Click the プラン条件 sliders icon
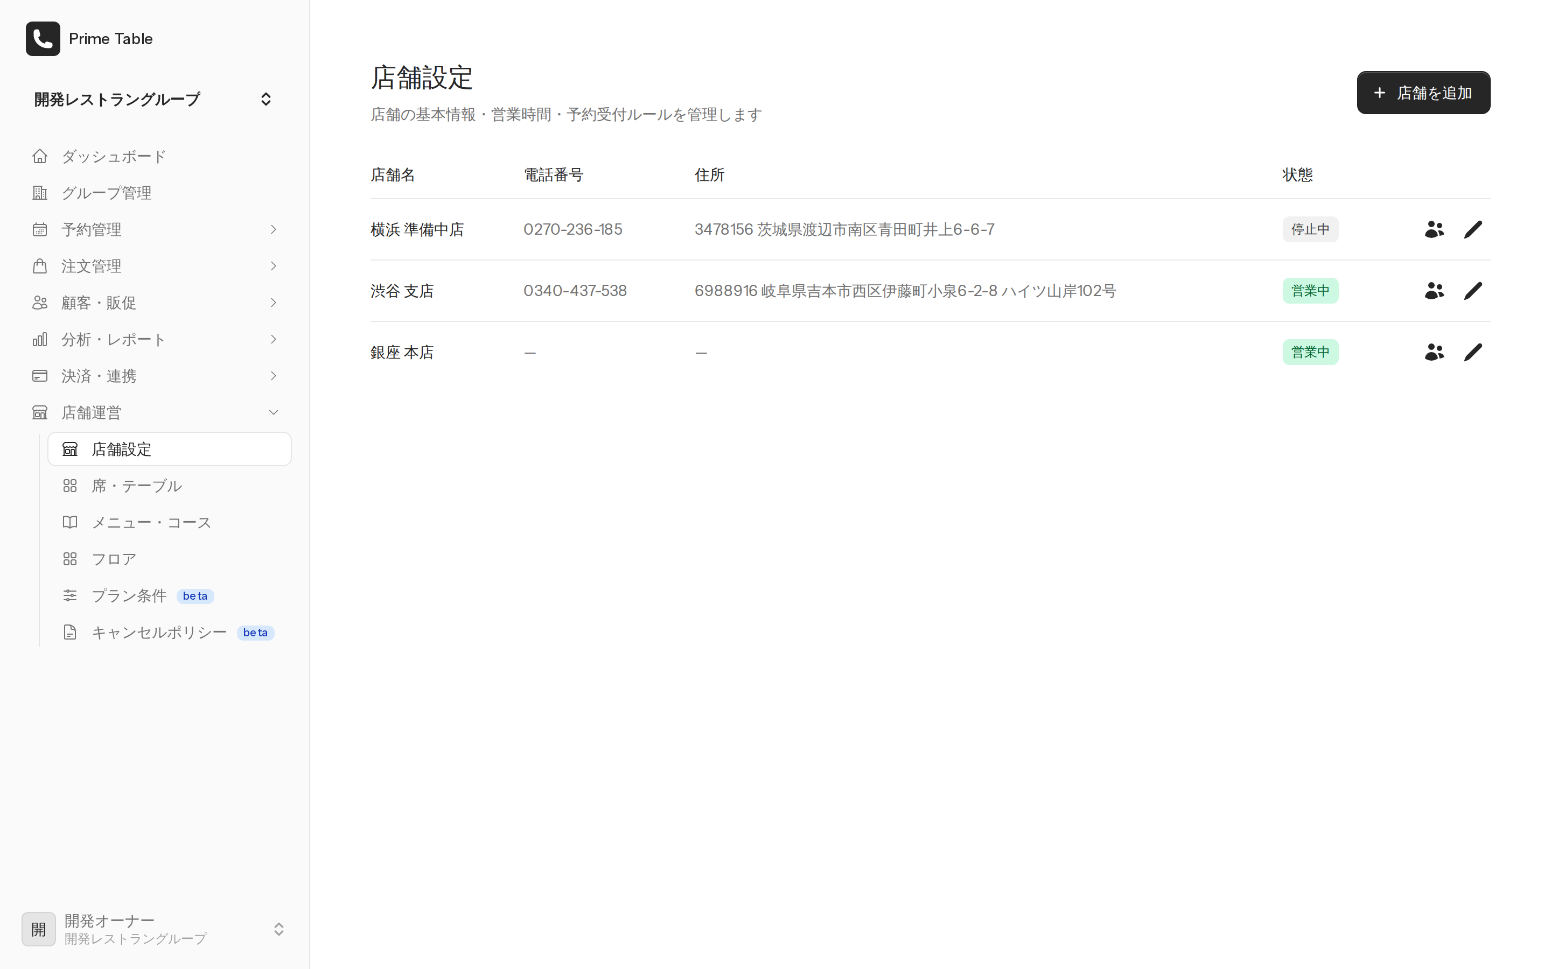Image resolution: width=1551 pixels, height=969 pixels. 70,595
